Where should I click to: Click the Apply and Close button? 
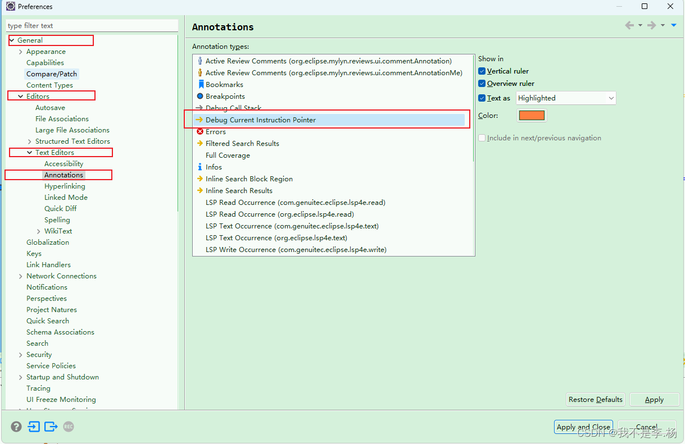(x=583, y=427)
